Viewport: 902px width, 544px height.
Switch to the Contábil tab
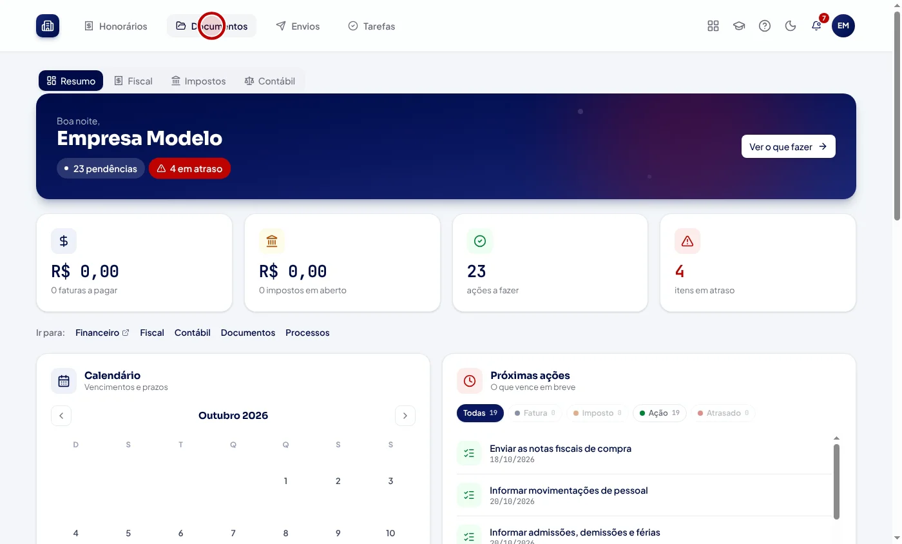click(x=270, y=81)
